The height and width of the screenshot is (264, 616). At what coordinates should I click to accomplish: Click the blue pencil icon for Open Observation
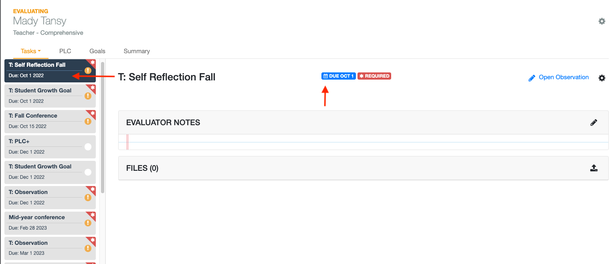point(532,78)
